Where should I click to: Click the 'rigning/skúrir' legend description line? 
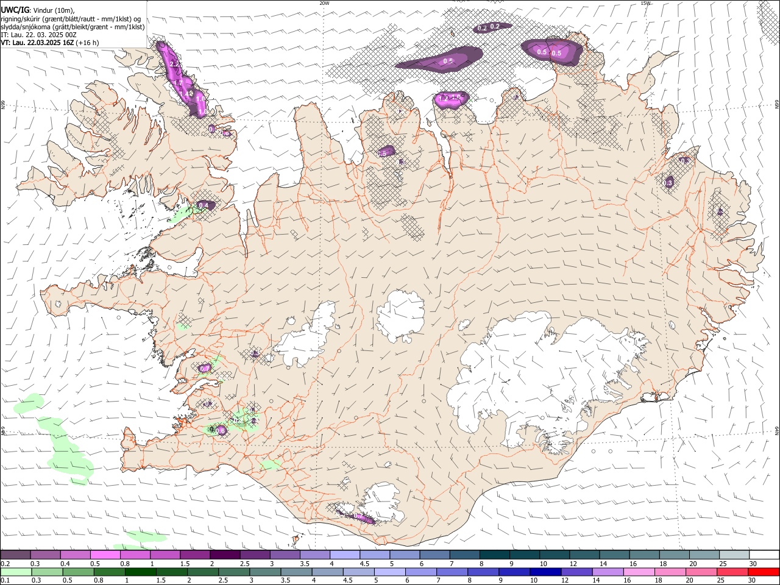tap(71, 18)
